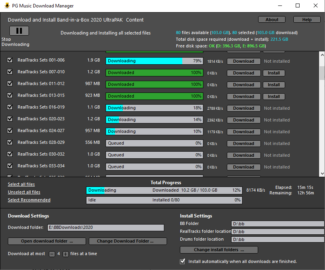This screenshot has height=270, width=325.
Task: Open the About dialog
Action: point(272,20)
